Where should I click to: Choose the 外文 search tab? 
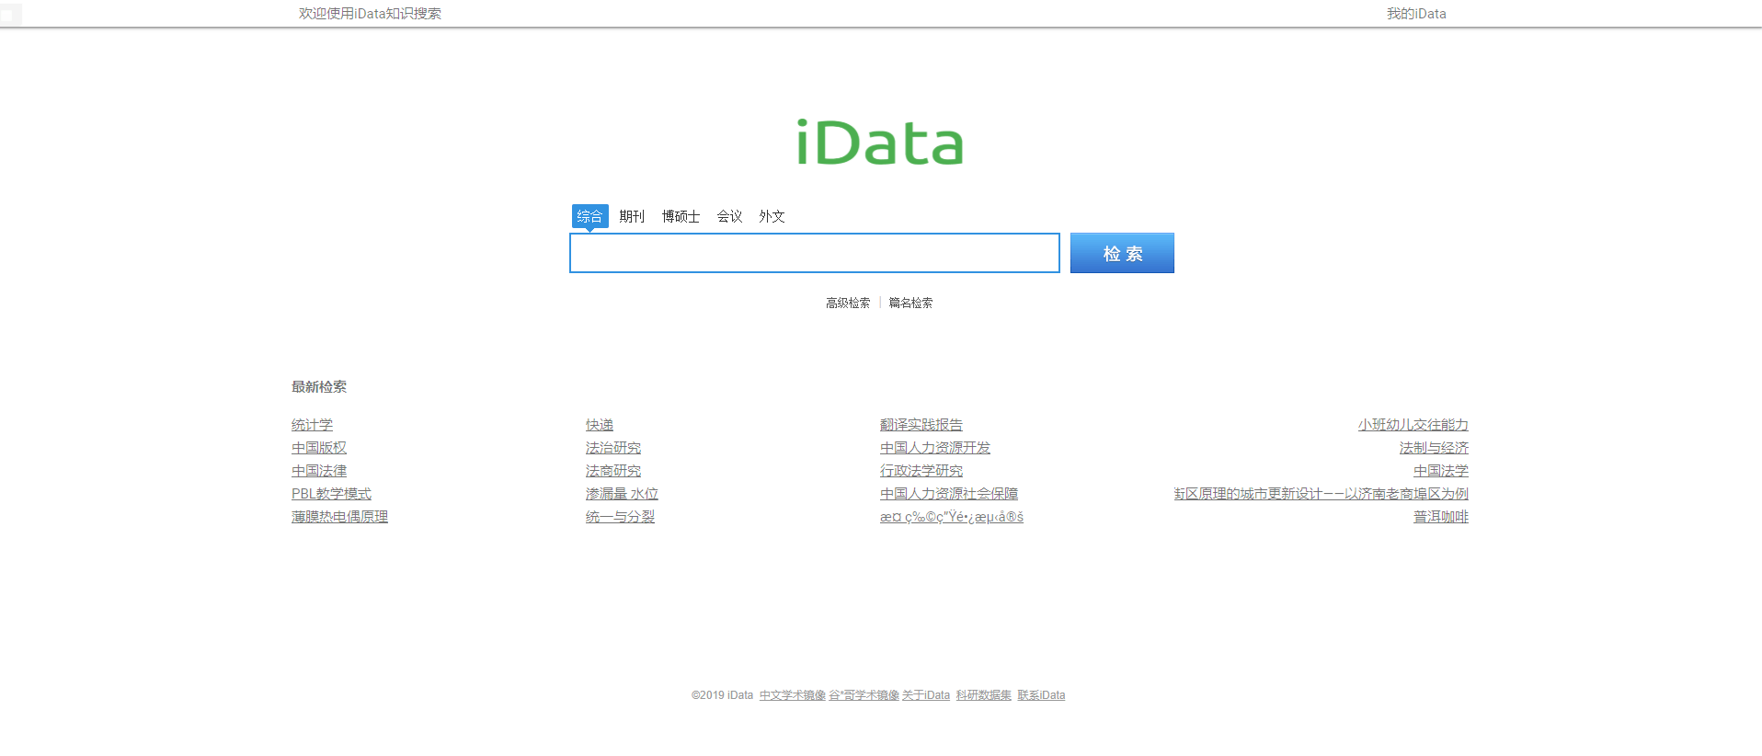772,216
